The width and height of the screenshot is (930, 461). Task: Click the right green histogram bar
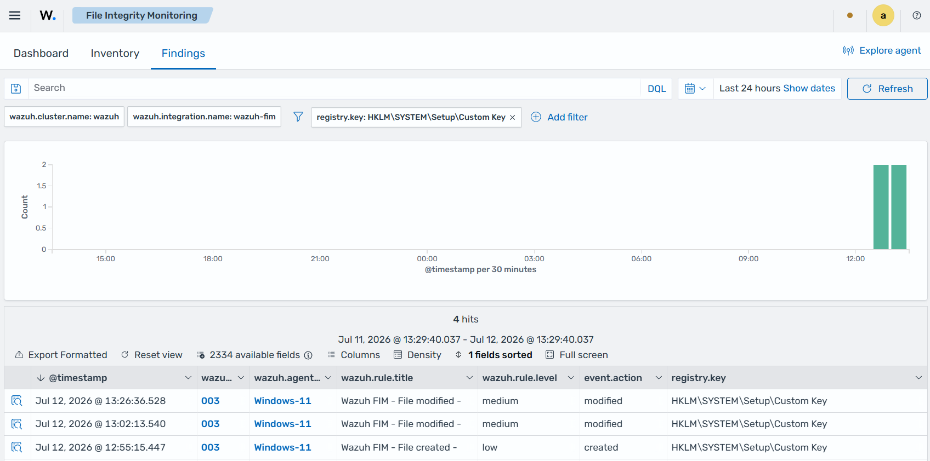(x=899, y=207)
